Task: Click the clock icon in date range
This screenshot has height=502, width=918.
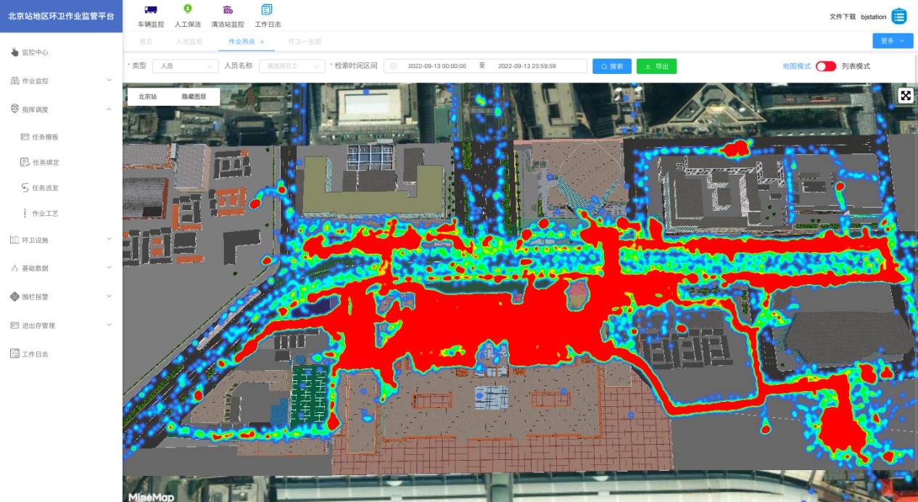Action: pyautogui.click(x=393, y=66)
